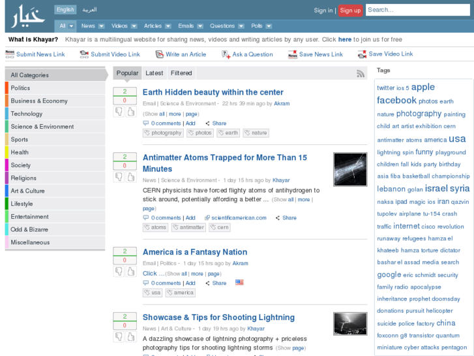Click the photography tag under Earth post
This screenshot has width=474, height=356.
click(163, 133)
